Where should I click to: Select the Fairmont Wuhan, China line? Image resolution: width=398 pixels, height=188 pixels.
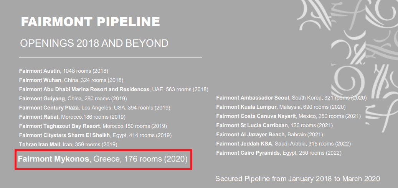coord(71,80)
